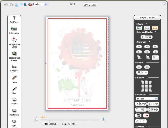Select the Add Text tool
This screenshot has height=128, width=168.
(x=14, y=20)
